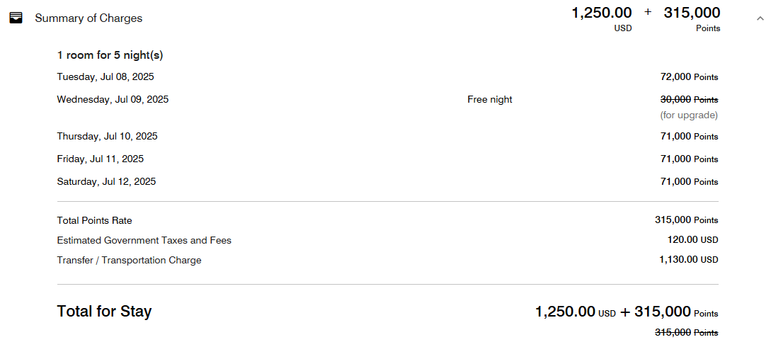Click the Total Points Rate label
771x347 pixels.
point(94,220)
